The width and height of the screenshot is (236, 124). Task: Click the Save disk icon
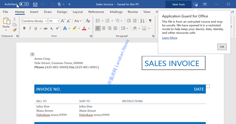tap(35, 4)
